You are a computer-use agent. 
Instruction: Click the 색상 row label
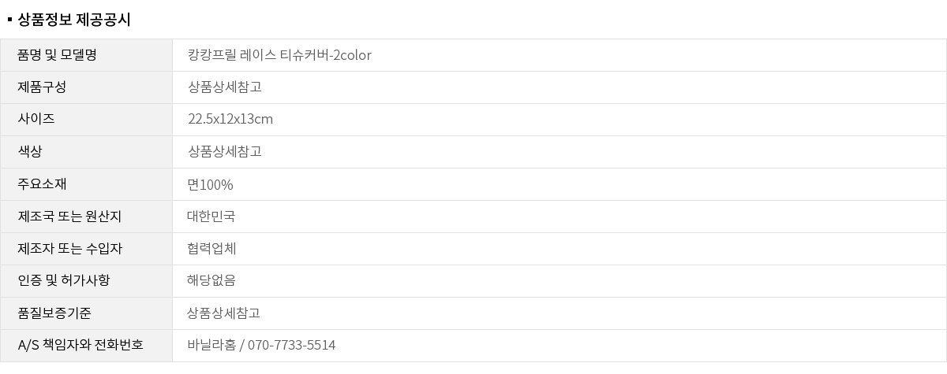30,151
